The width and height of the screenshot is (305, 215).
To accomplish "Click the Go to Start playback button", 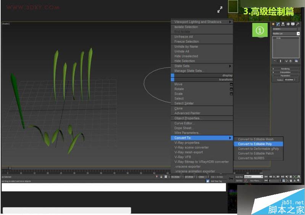I will click(266, 176).
